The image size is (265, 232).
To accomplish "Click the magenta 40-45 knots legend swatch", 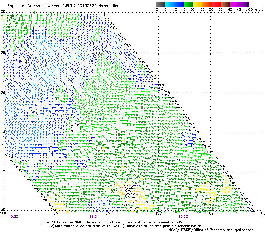I will coord(235,4).
